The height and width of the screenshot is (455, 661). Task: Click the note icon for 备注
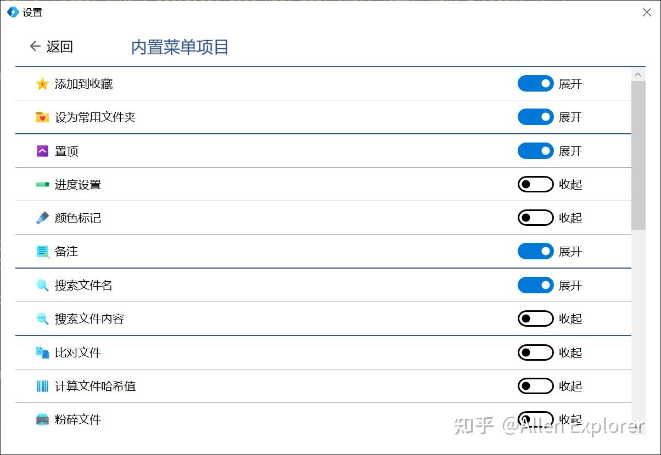(x=42, y=251)
